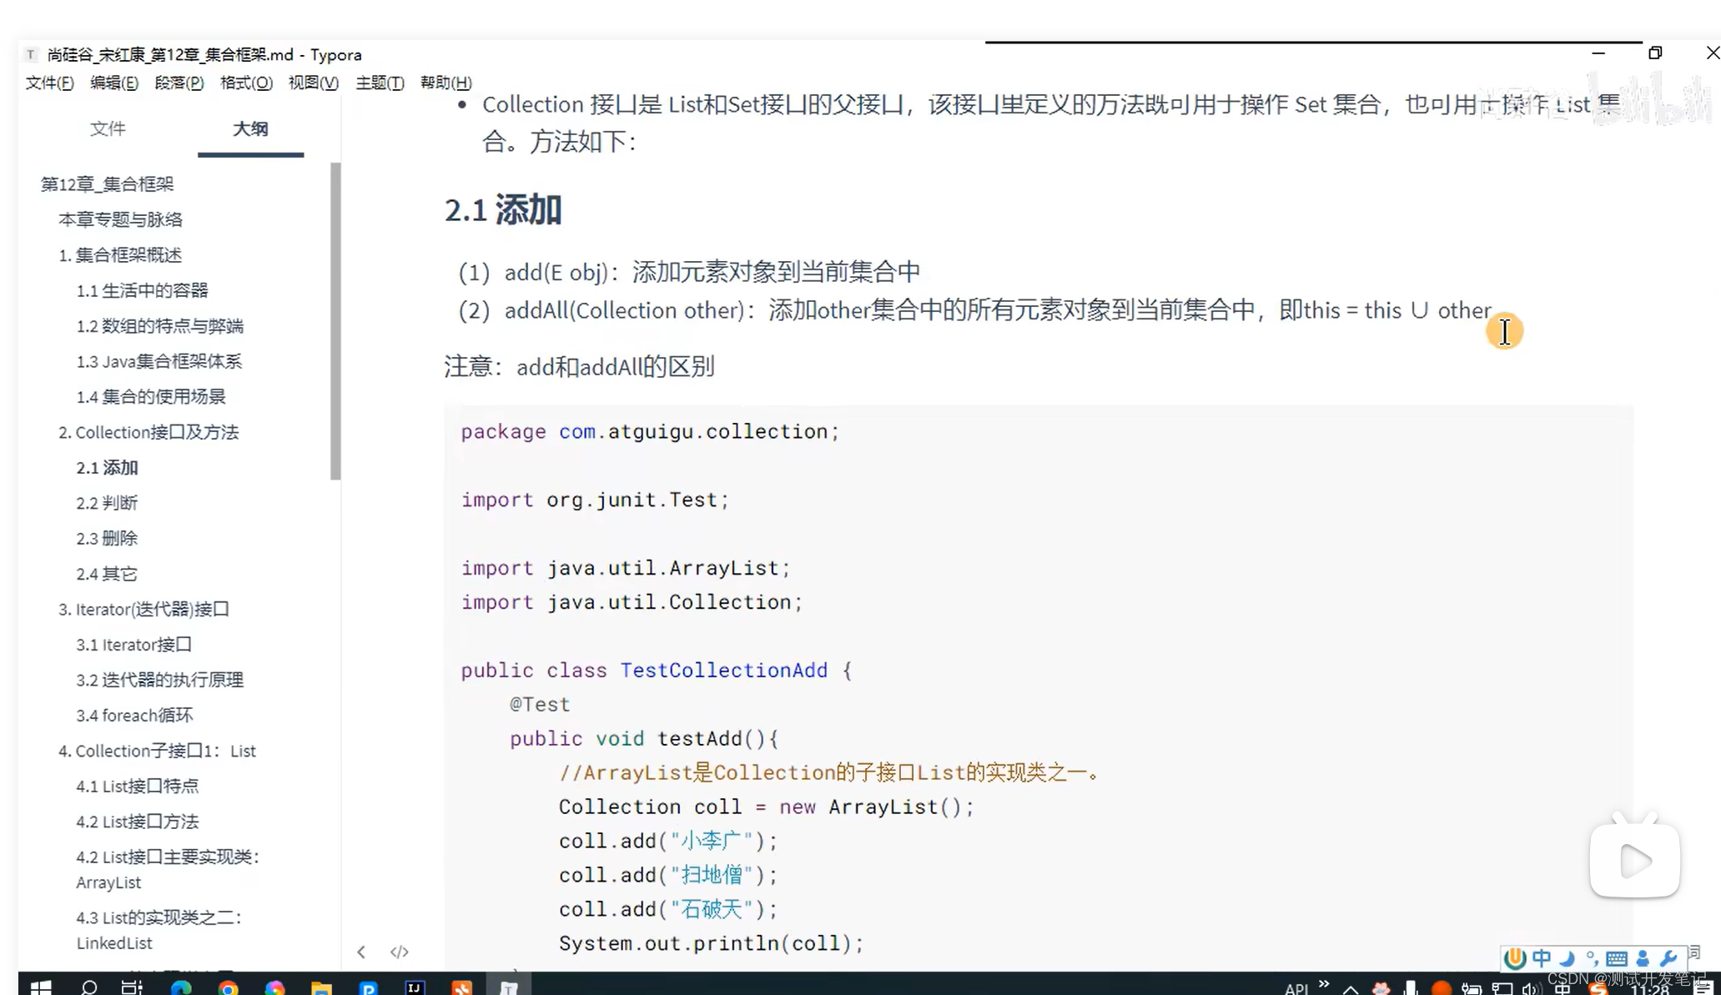Toggle punctuation mode on IME toolbar
The width and height of the screenshot is (1721, 995).
(x=1592, y=958)
